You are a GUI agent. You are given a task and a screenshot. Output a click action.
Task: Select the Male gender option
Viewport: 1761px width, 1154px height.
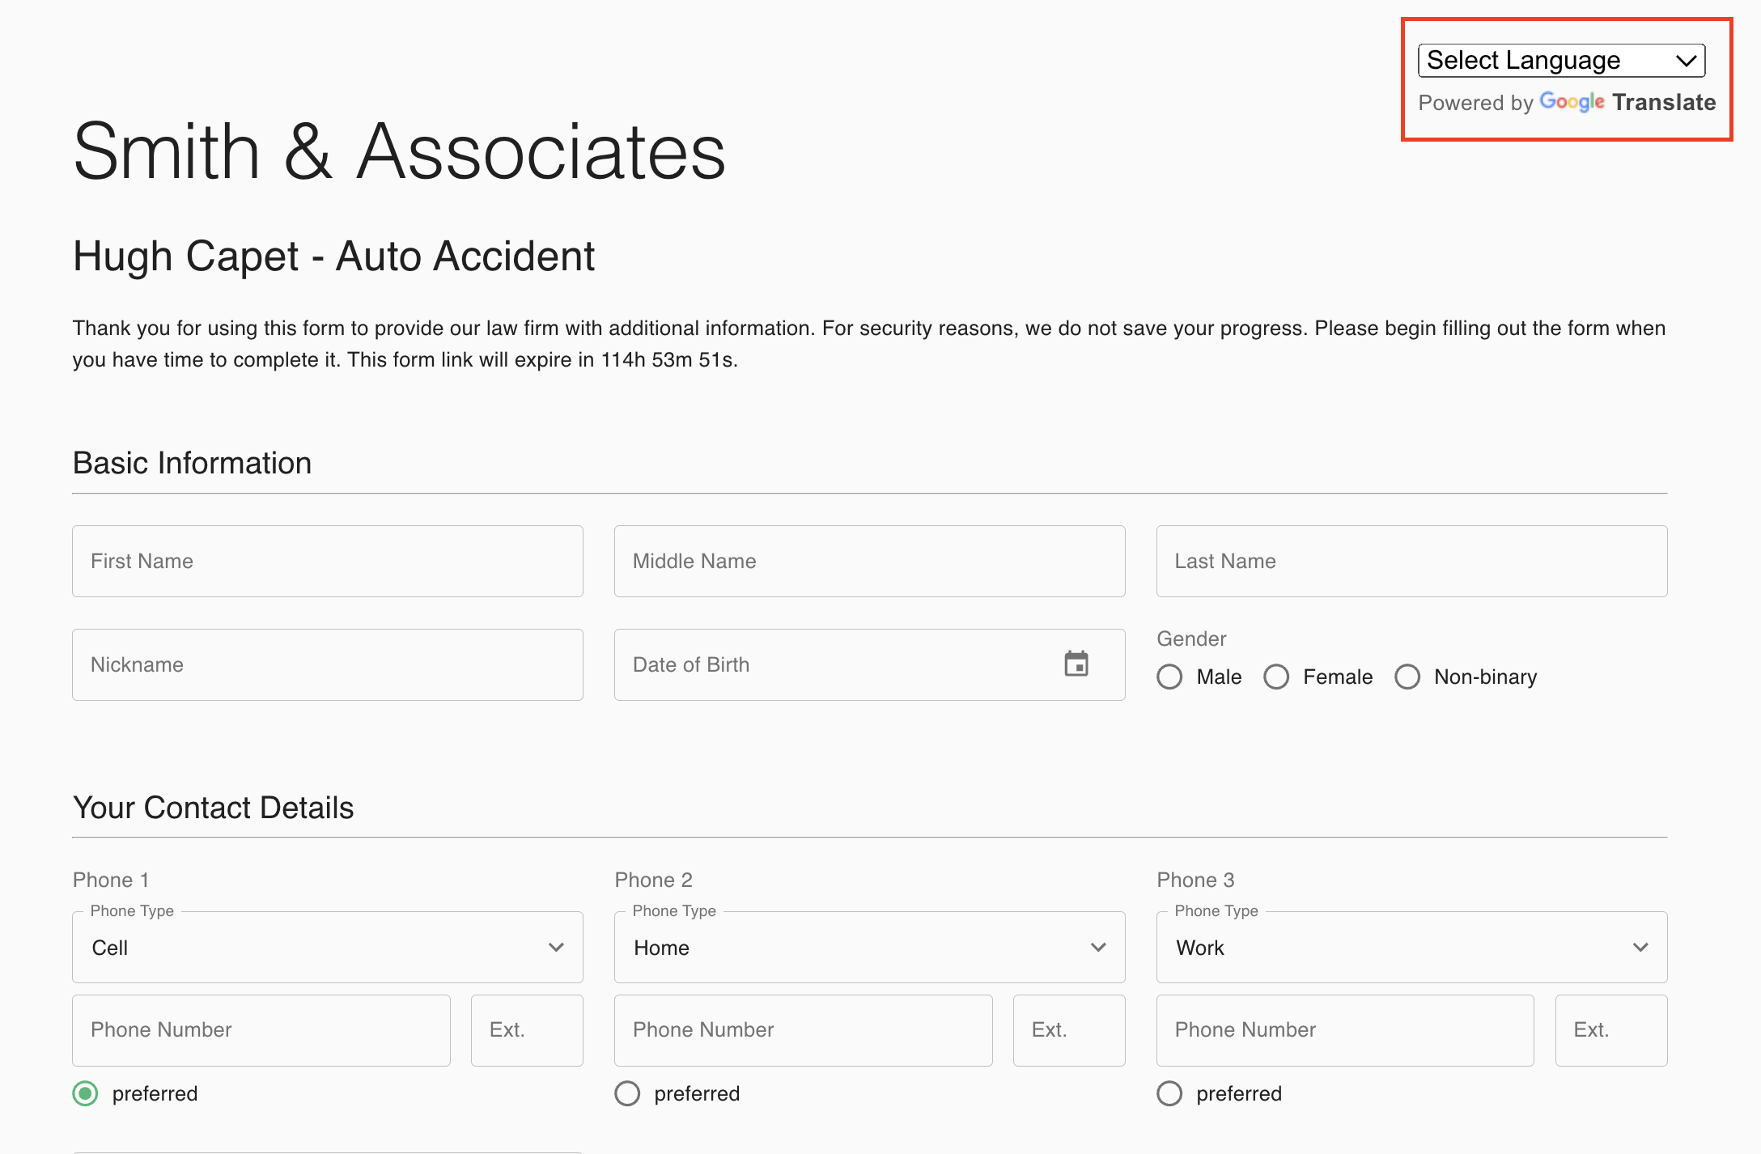[x=1169, y=677]
